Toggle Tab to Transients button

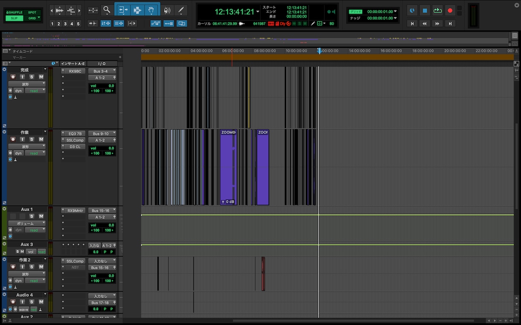coord(93,23)
